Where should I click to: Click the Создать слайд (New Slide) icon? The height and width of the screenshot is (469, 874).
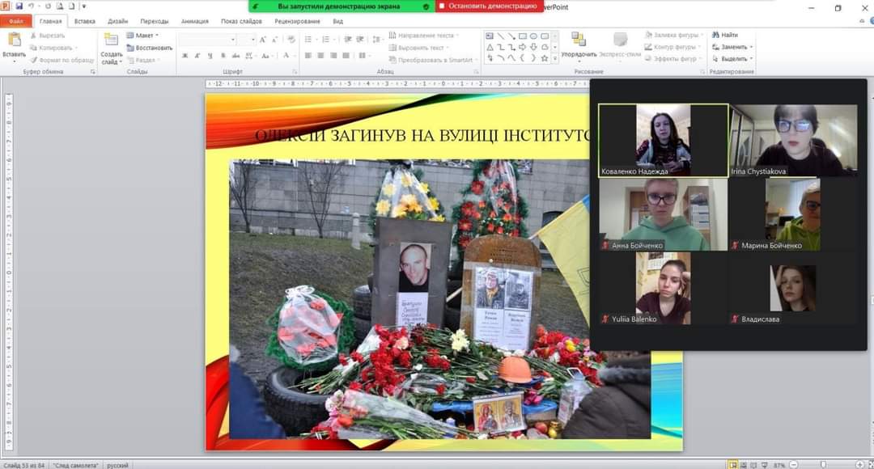[112, 40]
